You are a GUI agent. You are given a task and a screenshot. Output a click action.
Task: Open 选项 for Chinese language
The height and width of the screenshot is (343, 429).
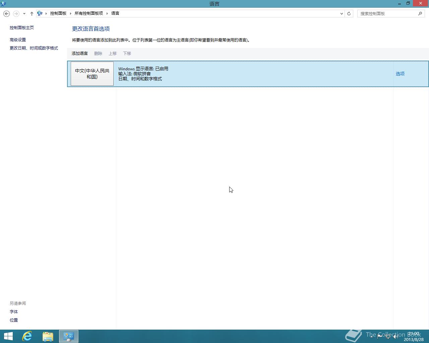tap(400, 74)
